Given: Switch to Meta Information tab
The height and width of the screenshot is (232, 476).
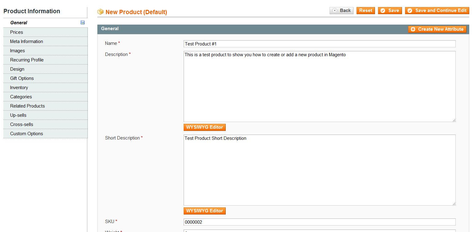Looking at the screenshot, I should click(x=26, y=41).
